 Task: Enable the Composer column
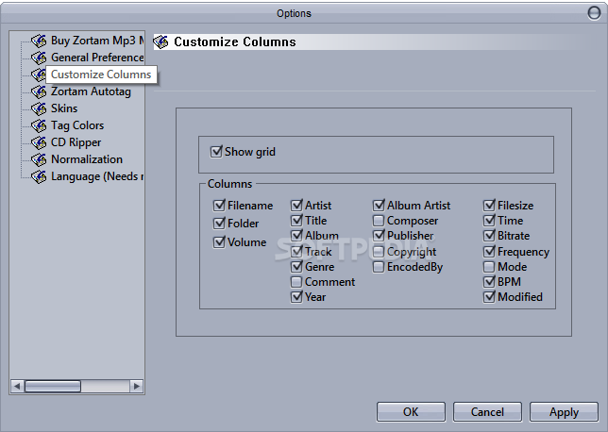(x=379, y=221)
